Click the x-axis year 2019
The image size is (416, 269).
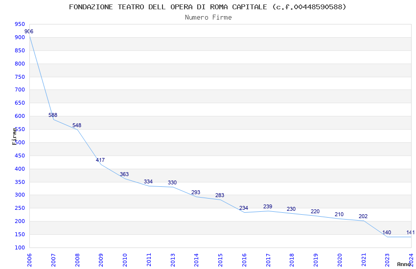(x=316, y=260)
